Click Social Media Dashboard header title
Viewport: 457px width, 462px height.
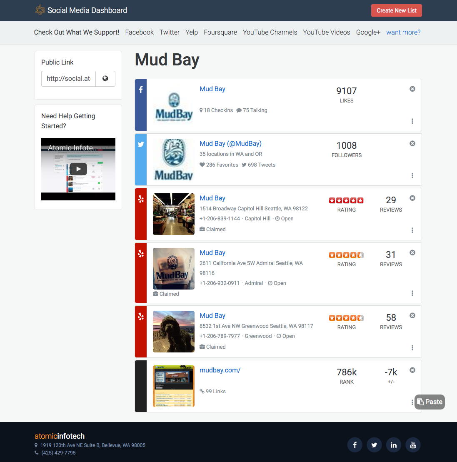click(x=87, y=10)
